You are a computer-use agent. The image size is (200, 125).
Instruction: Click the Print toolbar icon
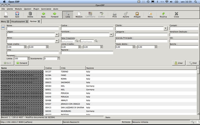(115, 15)
